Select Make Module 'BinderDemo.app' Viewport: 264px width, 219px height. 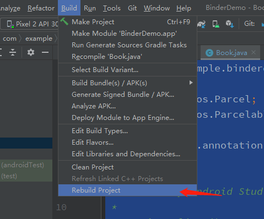[127, 34]
